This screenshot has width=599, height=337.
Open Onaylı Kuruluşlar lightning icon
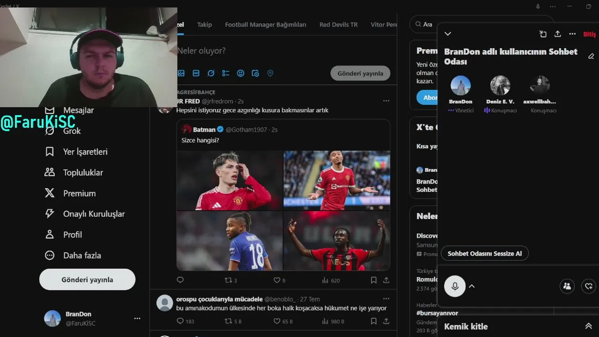[x=50, y=213]
